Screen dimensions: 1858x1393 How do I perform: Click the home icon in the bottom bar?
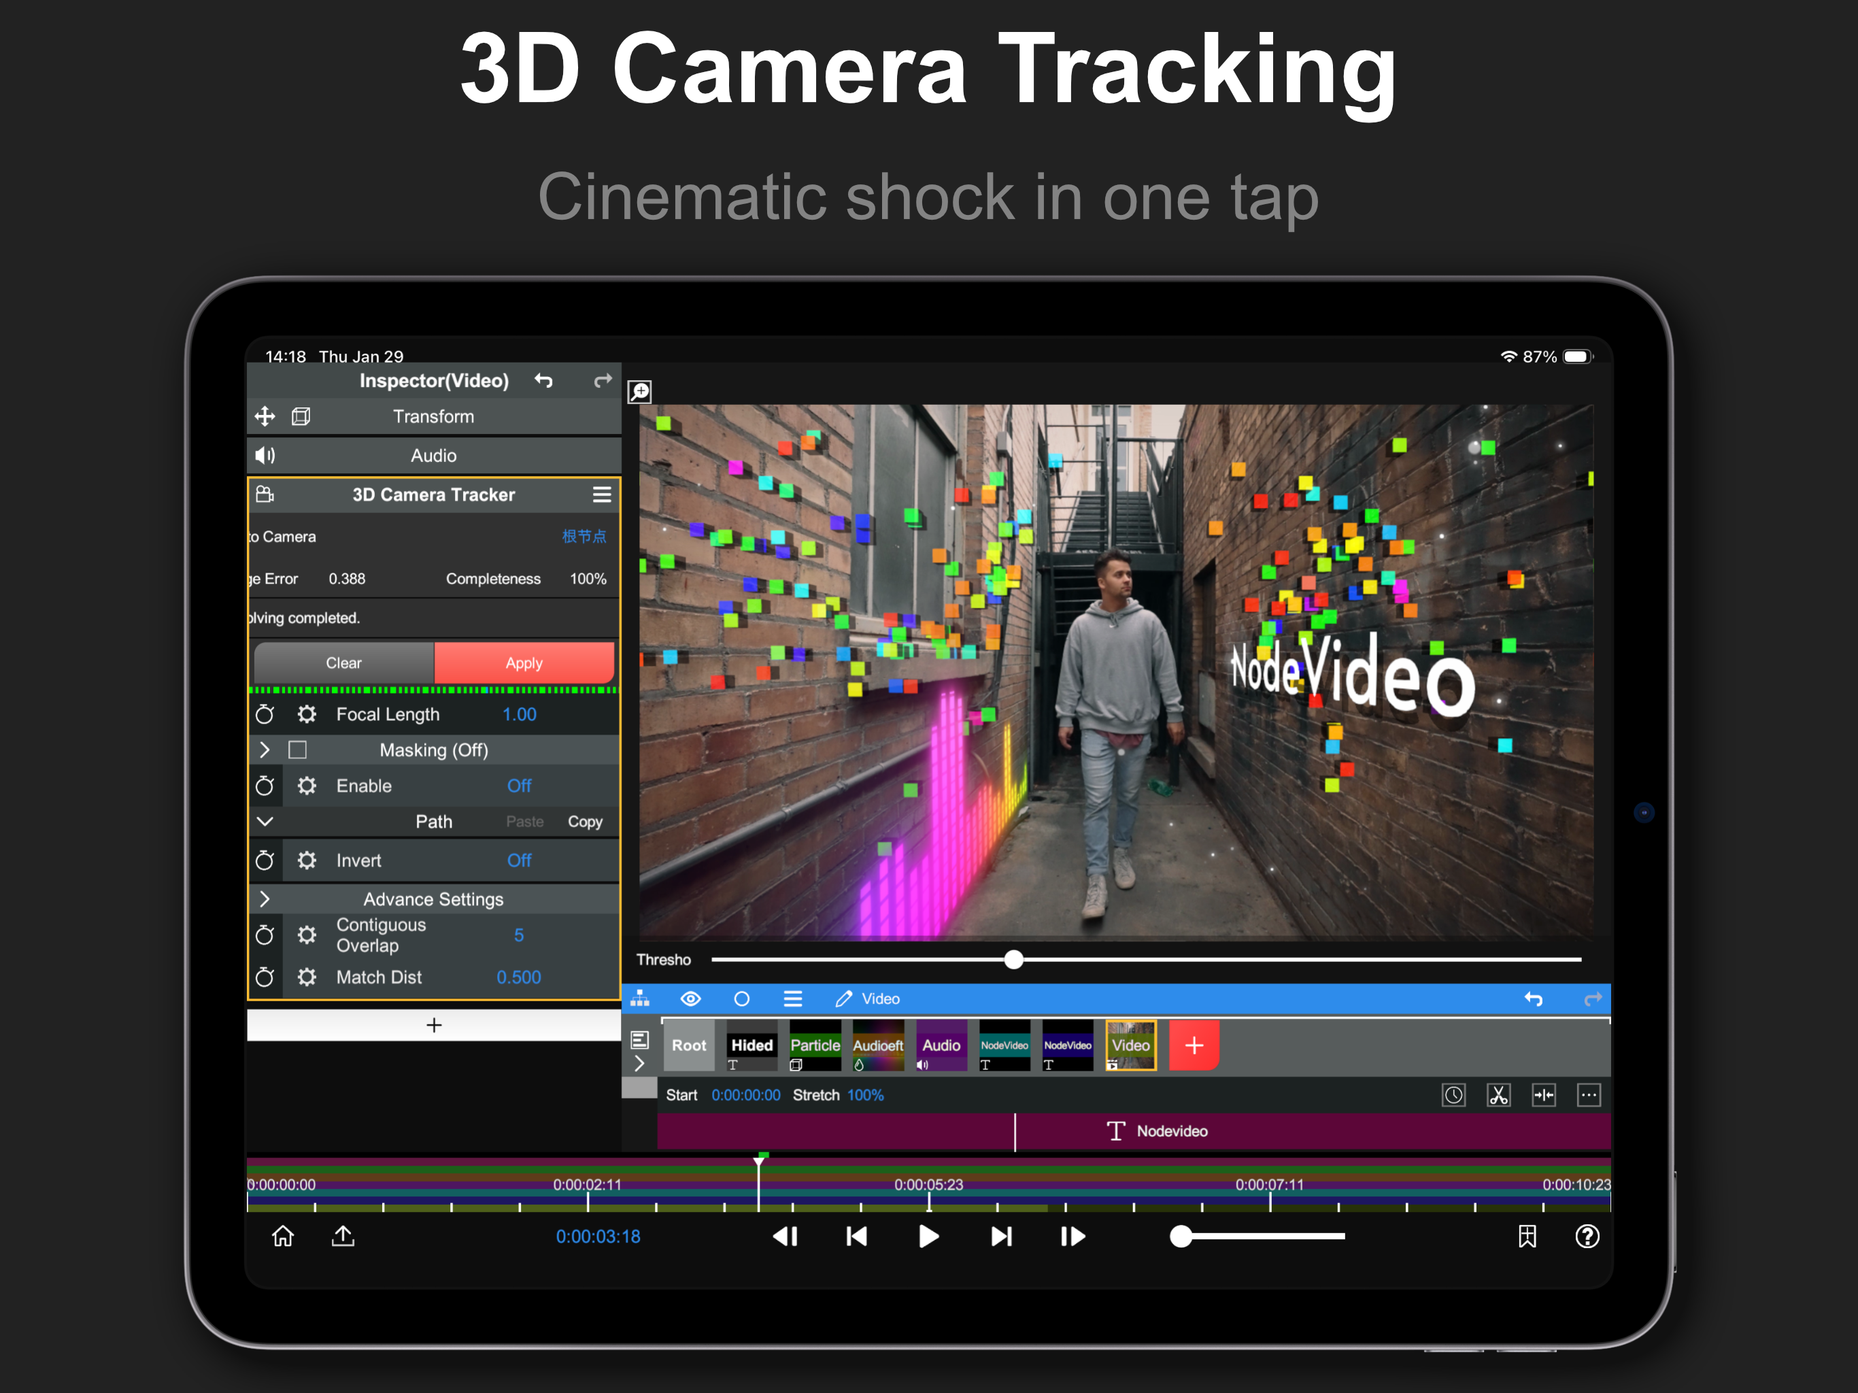(283, 1236)
